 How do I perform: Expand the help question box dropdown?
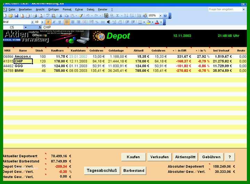tap(244, 9)
